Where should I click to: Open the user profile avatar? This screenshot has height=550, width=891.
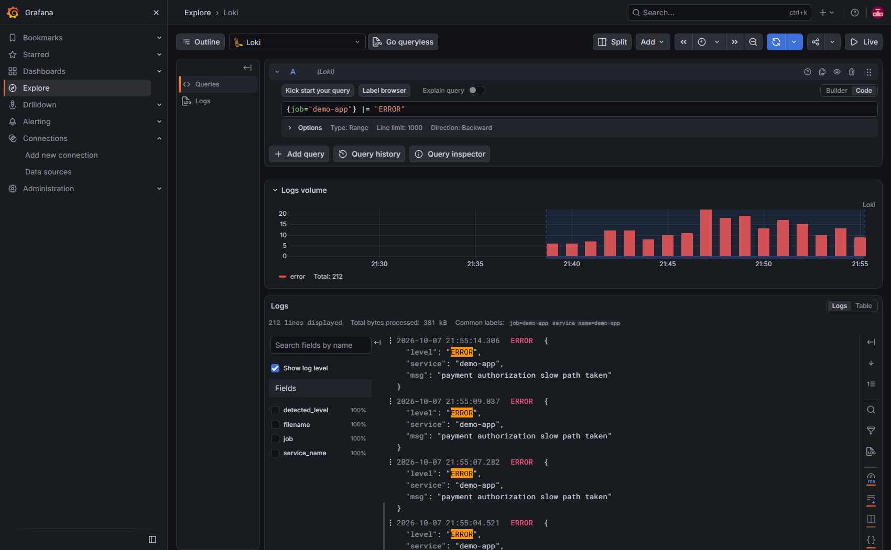pyautogui.click(x=878, y=13)
